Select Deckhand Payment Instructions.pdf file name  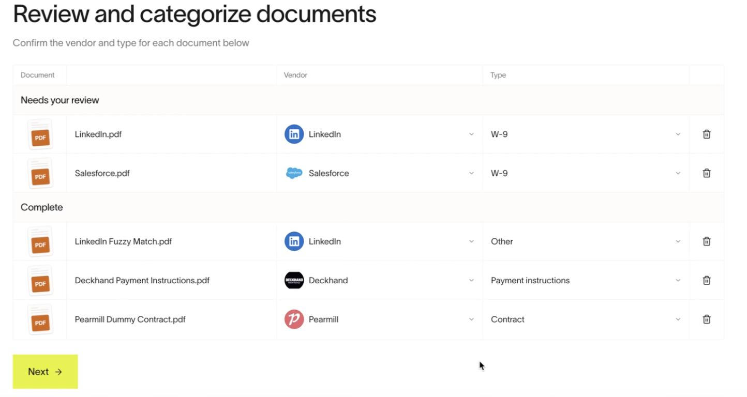tap(142, 280)
